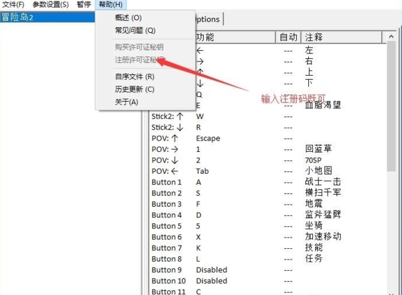The width and height of the screenshot is (402, 295).
Task: Click the 加速移动 comment cell
Action: (323, 237)
